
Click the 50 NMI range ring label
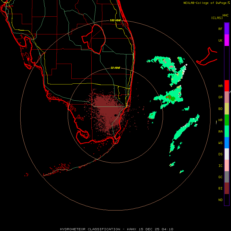(x=115, y=68)
